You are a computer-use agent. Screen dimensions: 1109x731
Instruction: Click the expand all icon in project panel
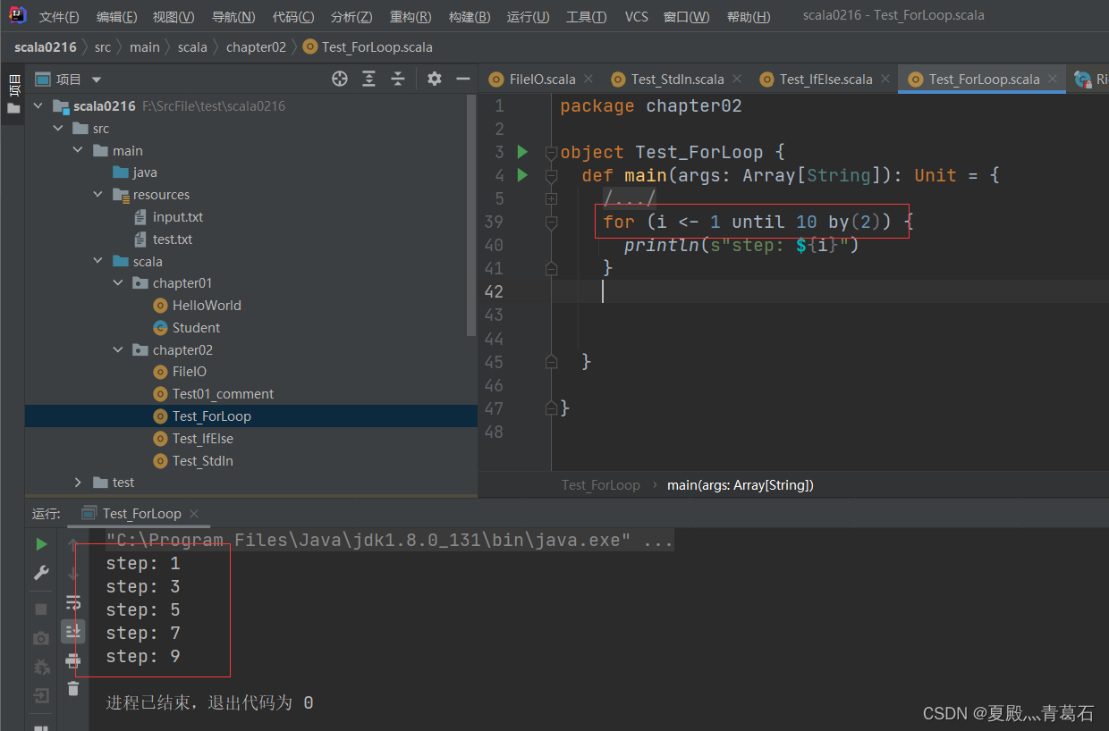(369, 79)
